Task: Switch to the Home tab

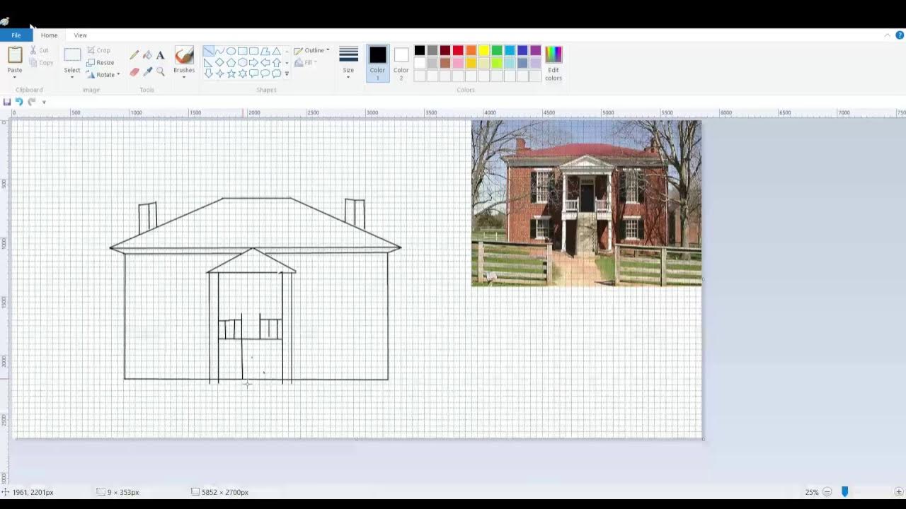Action: pyautogui.click(x=49, y=35)
